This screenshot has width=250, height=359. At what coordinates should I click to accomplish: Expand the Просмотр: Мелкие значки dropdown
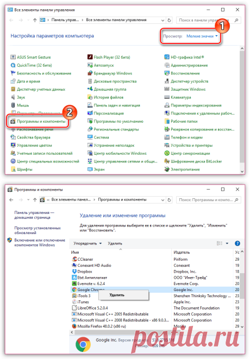(202, 36)
